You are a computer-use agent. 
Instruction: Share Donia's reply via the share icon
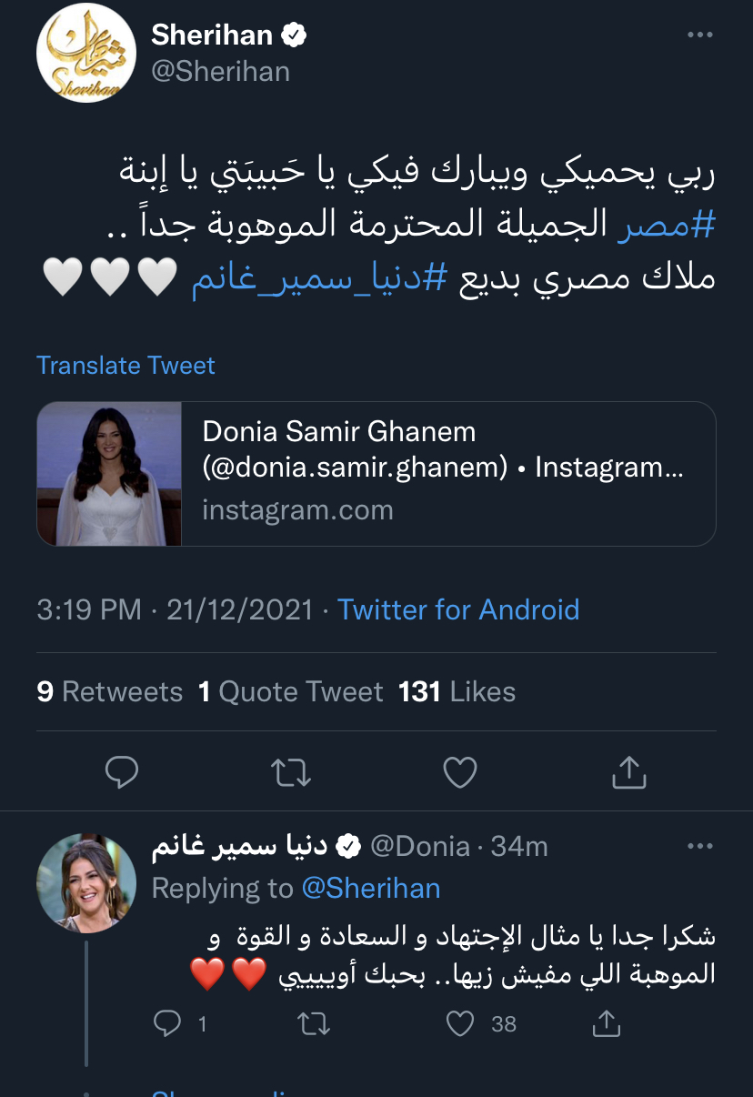tap(606, 1024)
